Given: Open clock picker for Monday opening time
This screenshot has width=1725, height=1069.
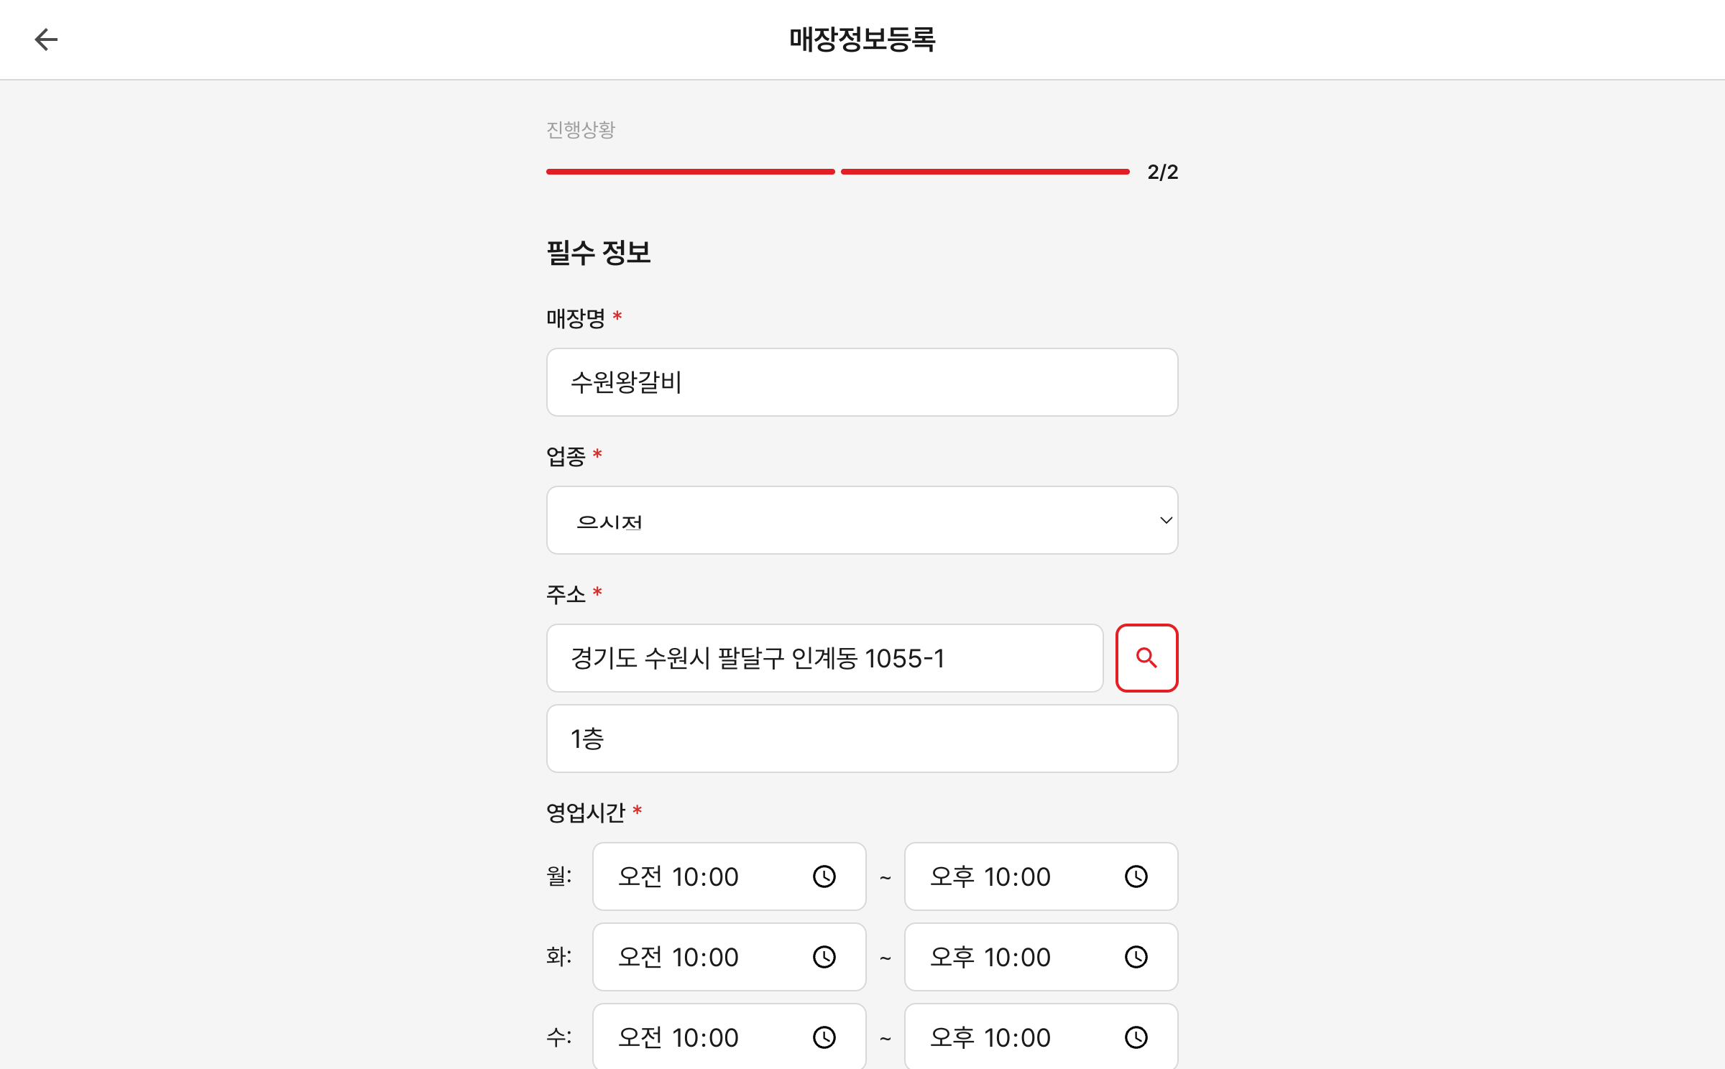Looking at the screenshot, I should coord(824,876).
